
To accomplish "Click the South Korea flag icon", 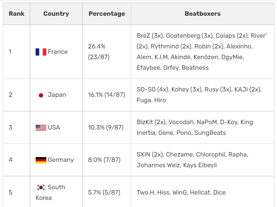I will pos(41,187).
